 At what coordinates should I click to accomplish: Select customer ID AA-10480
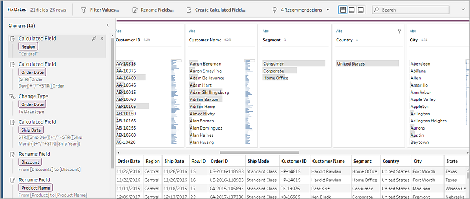[x=130, y=78]
